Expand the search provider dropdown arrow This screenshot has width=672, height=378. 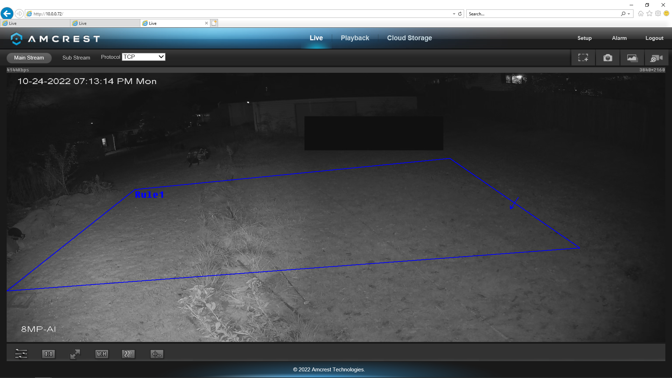[x=629, y=14]
